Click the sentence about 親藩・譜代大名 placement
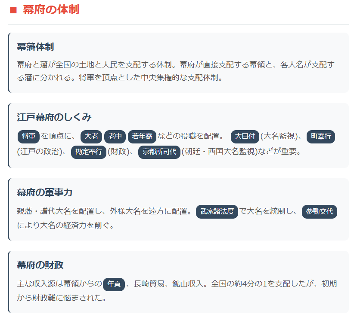 pyautogui.click(x=103, y=212)
